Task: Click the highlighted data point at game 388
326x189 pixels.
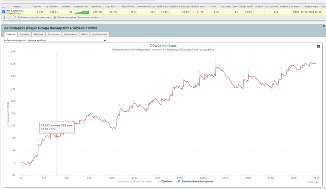Action: [x=56, y=136]
